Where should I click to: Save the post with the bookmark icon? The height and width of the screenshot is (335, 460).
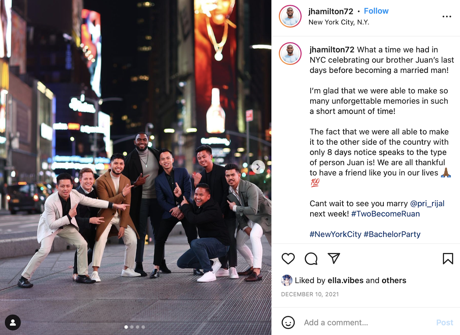point(448,259)
